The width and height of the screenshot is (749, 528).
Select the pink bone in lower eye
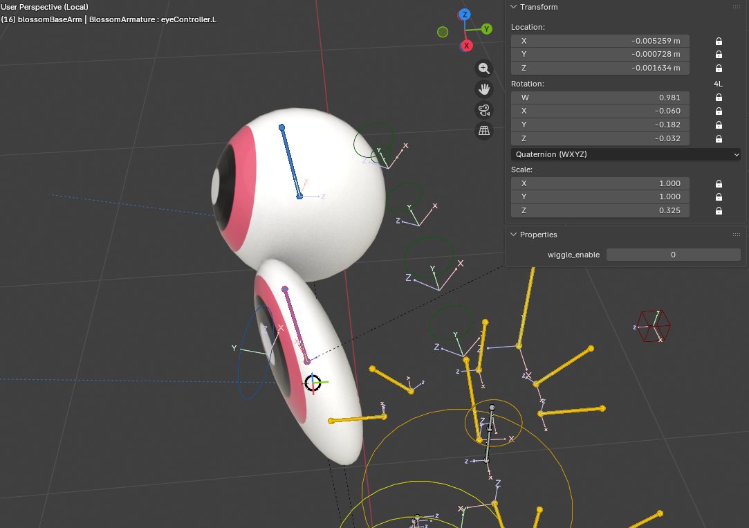coord(296,325)
